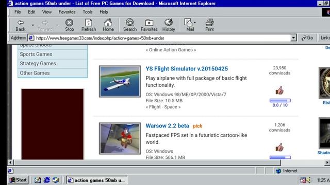Follow the Online Action Games link
The height and width of the screenshot is (185, 330).
(171, 50)
